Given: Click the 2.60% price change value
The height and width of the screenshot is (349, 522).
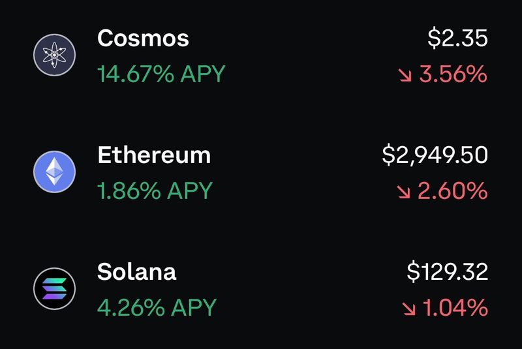Looking at the screenshot, I should point(453,191).
